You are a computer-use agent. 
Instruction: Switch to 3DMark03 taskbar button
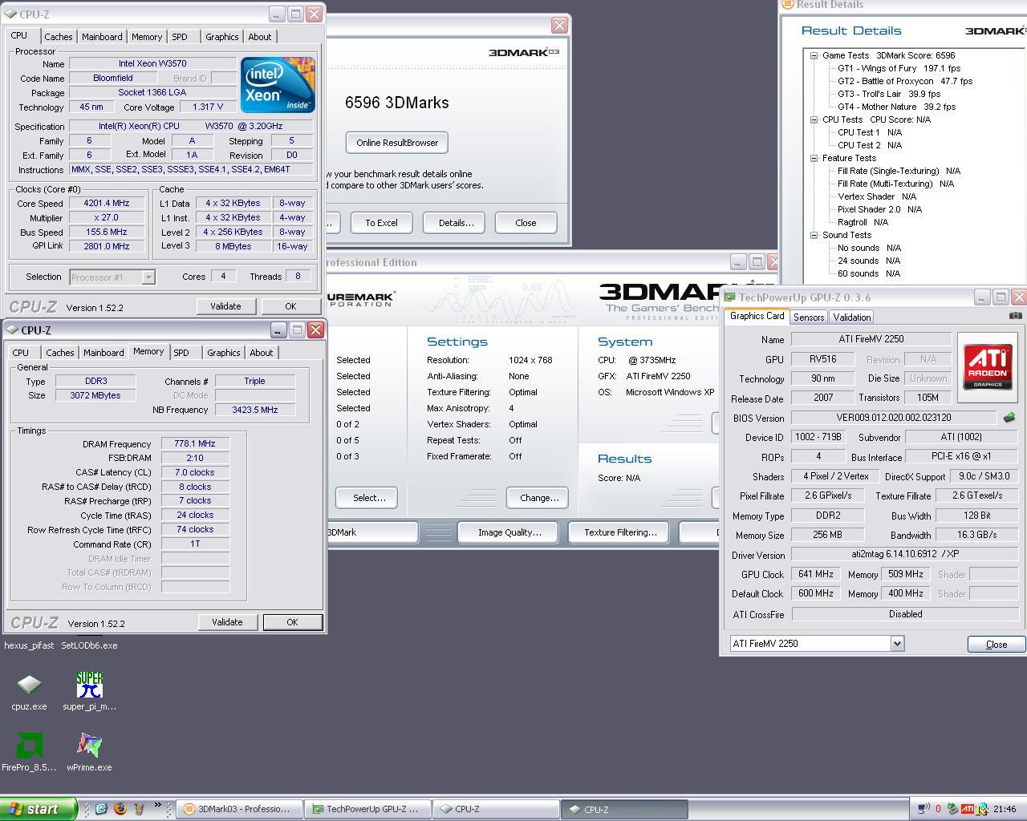pyautogui.click(x=240, y=809)
